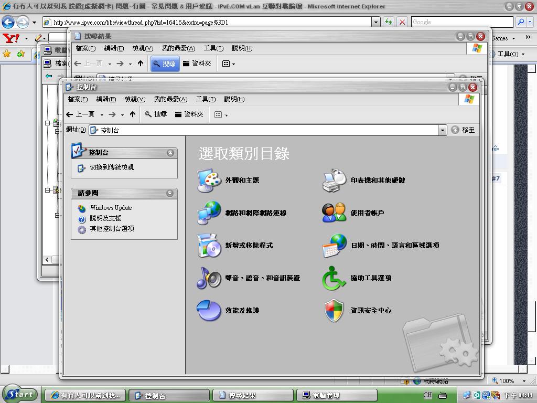
Task: Open the 協助工具選項 accessibility icon
Action: pyautogui.click(x=334, y=278)
